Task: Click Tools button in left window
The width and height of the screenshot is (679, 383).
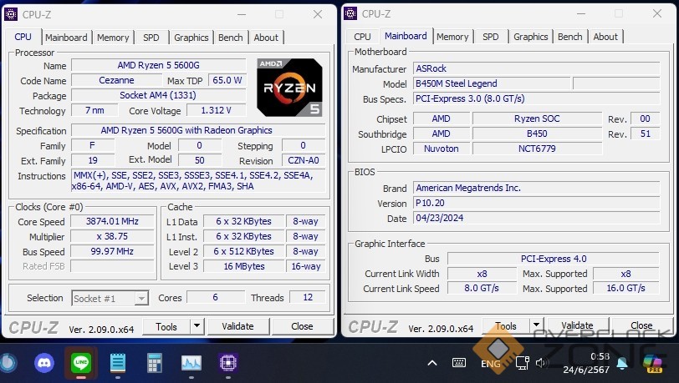Action: (x=166, y=327)
